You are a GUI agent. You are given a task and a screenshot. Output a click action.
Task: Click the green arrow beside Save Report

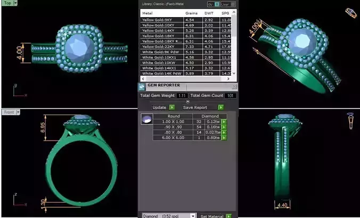coord(221,107)
